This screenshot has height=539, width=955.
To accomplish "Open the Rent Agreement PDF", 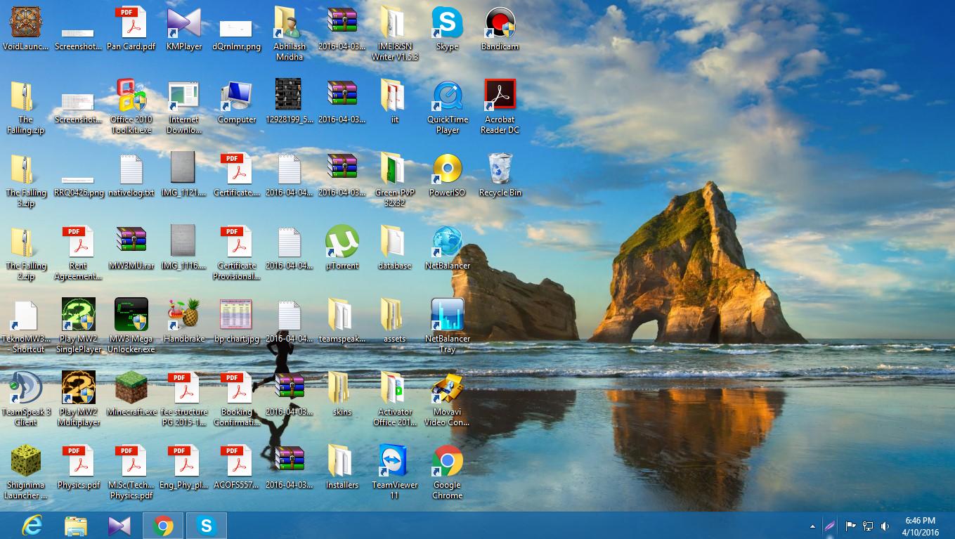I will point(79,253).
